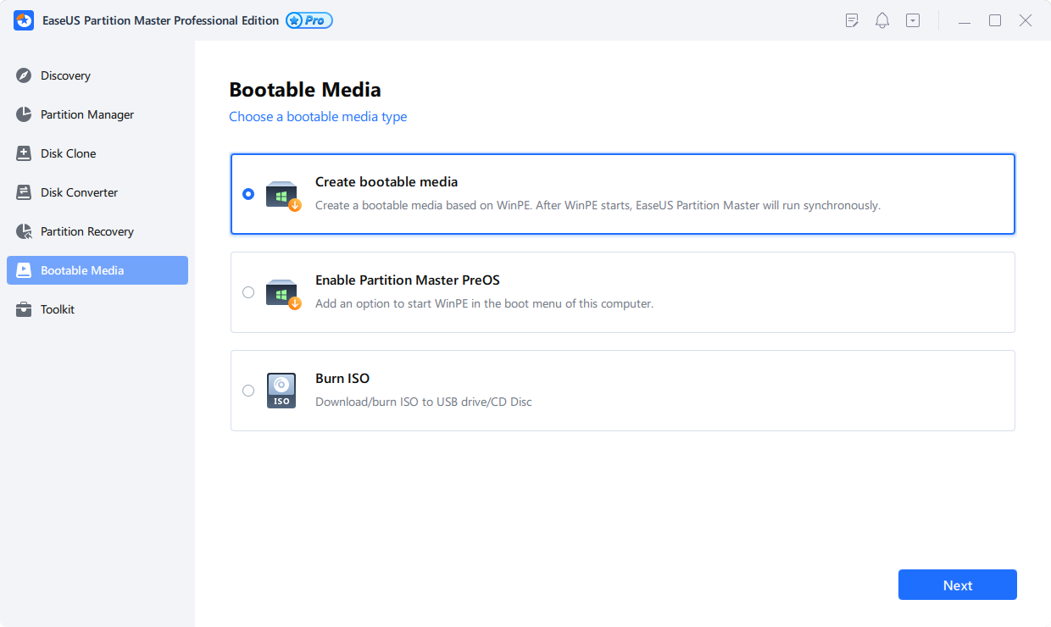Open the feedback editor icon
This screenshot has height=627, width=1051.
coord(851,19)
